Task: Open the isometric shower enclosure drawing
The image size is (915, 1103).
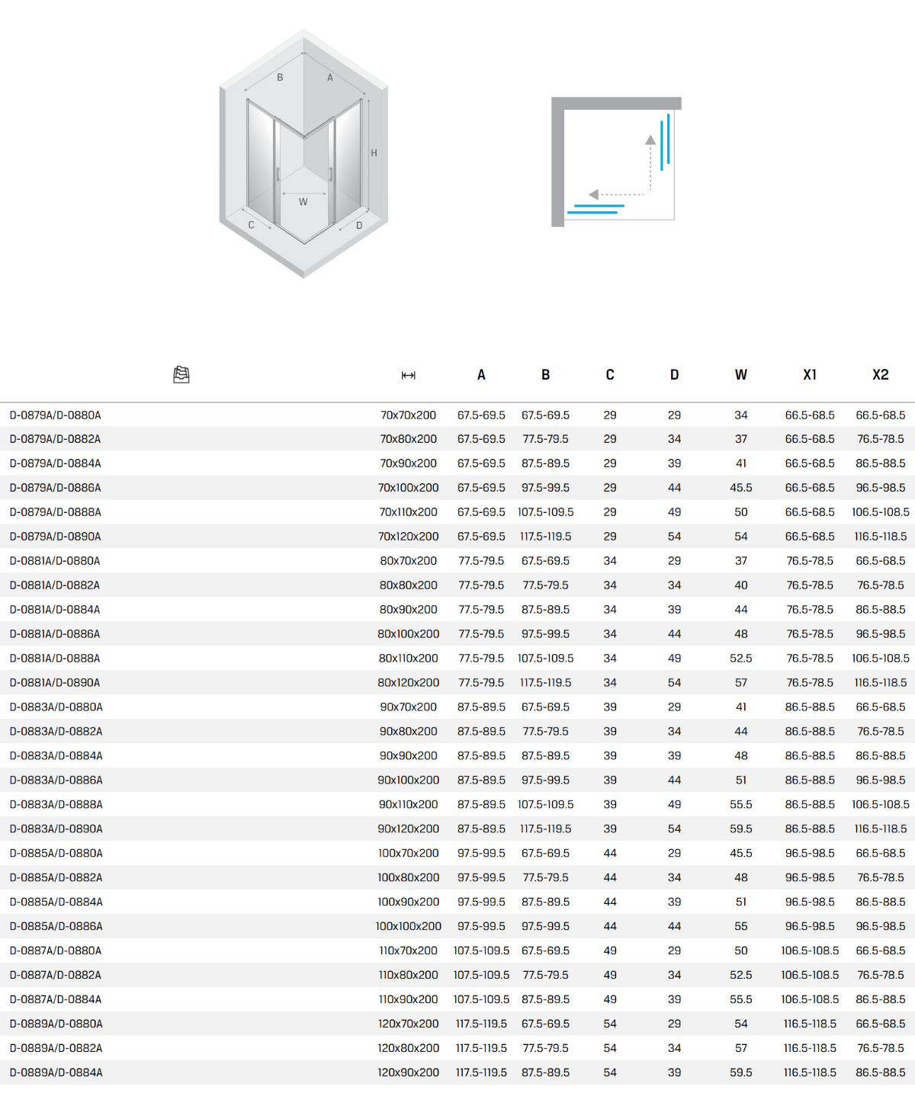Action: pos(303,154)
